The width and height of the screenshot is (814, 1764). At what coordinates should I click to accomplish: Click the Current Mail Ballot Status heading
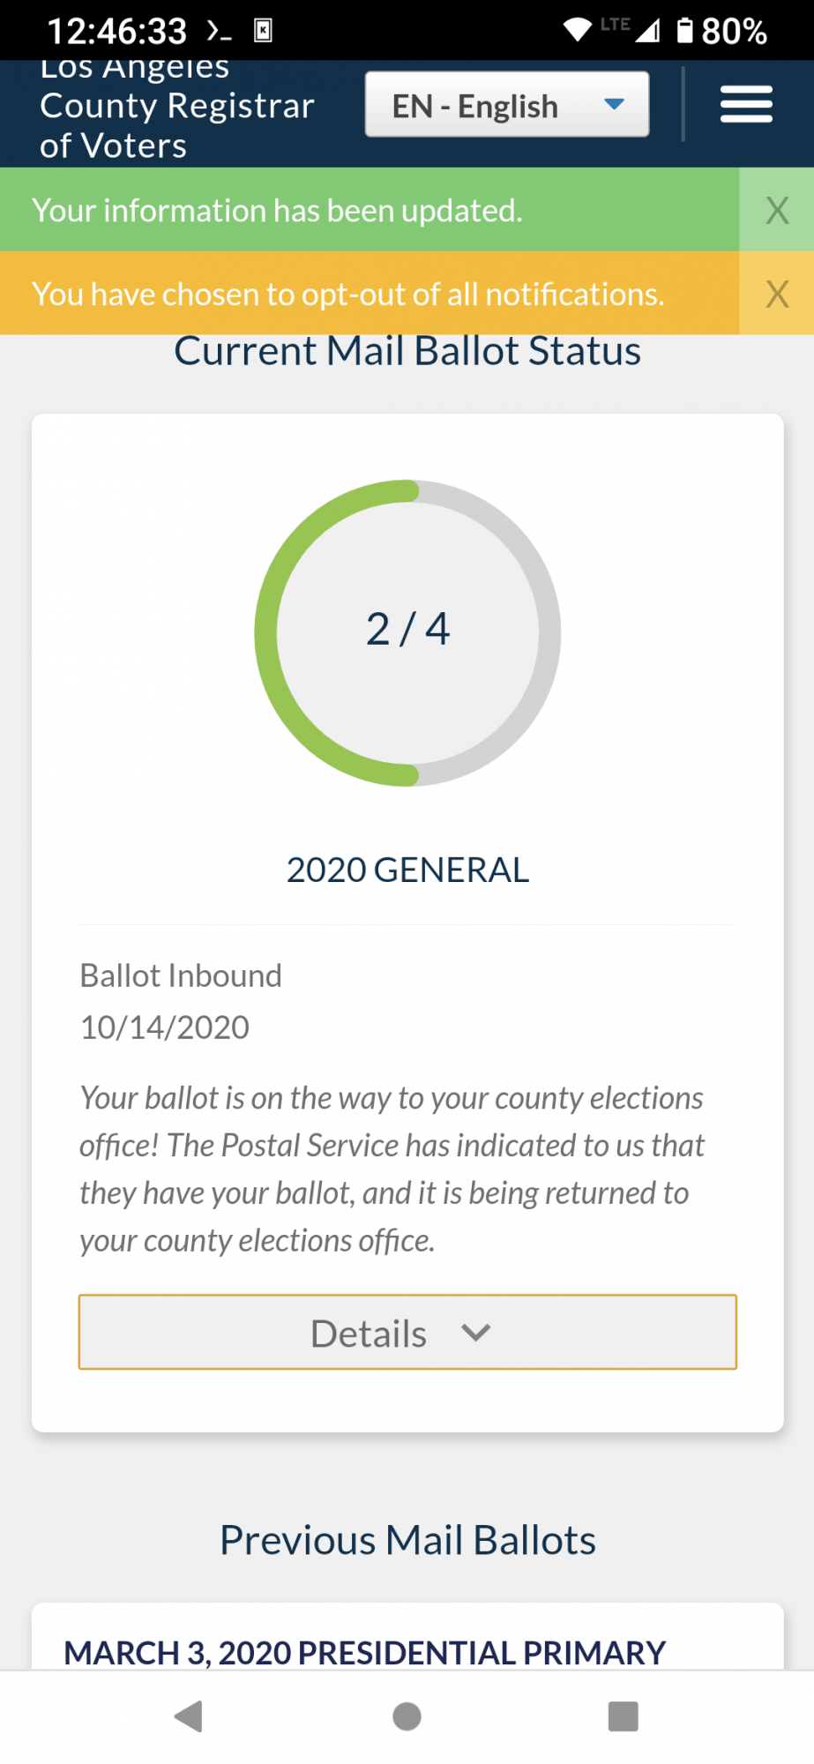coord(407,351)
